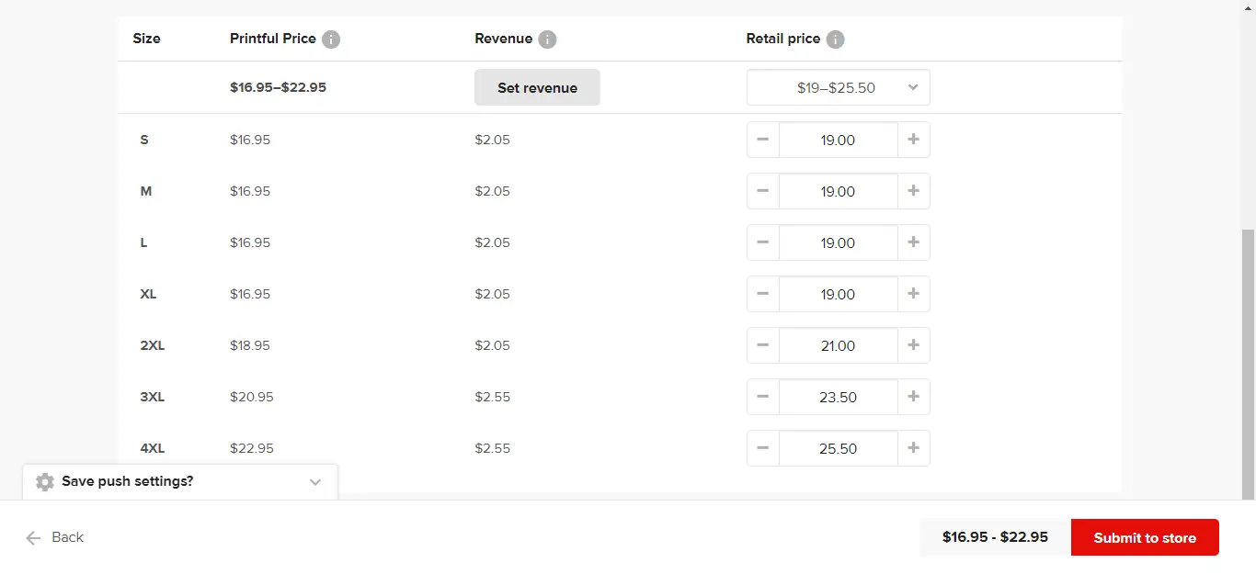Click the 4XL Printful price $22.95
1256x574 pixels.
(252, 448)
